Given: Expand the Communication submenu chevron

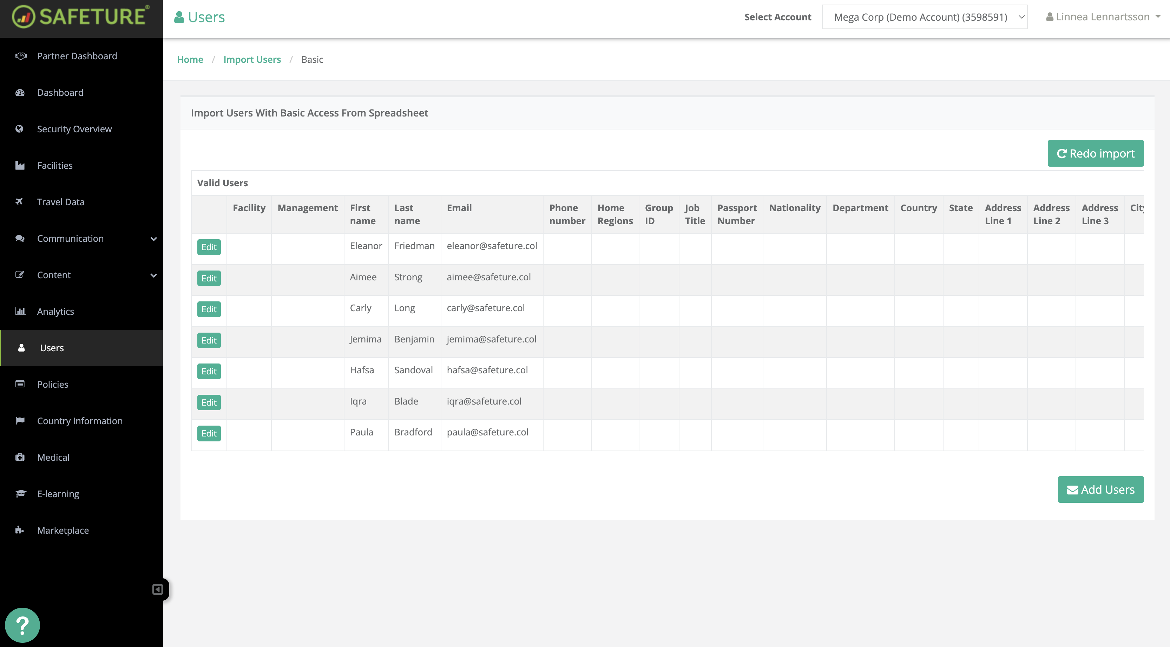Looking at the screenshot, I should click(x=153, y=239).
